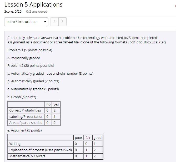The height and width of the screenshot is (162, 176).
Task: Click the Score: 0/25 text
Action: click(x=13, y=12)
